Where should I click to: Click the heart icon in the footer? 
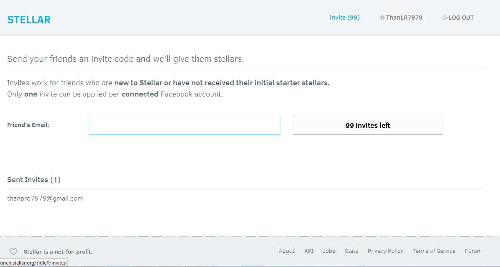tap(13, 252)
